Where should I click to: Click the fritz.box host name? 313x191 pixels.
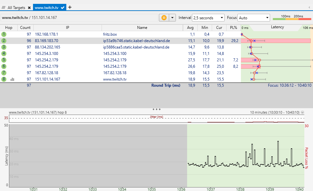110,34
